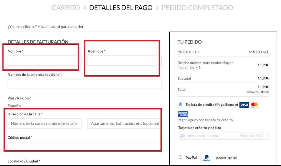Select Tarjeta de crédito payment option
Screen dimensions: 281x166
click(x=180, y=104)
